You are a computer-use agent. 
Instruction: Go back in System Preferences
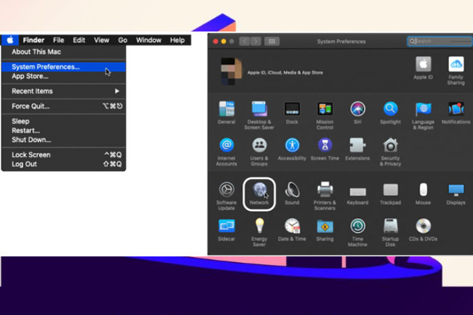245,42
